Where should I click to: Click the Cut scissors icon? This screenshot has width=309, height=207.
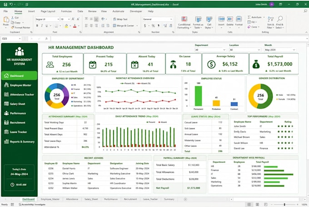point(13,18)
